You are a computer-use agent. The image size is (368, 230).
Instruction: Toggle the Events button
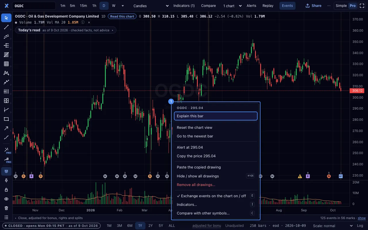[x=287, y=6]
